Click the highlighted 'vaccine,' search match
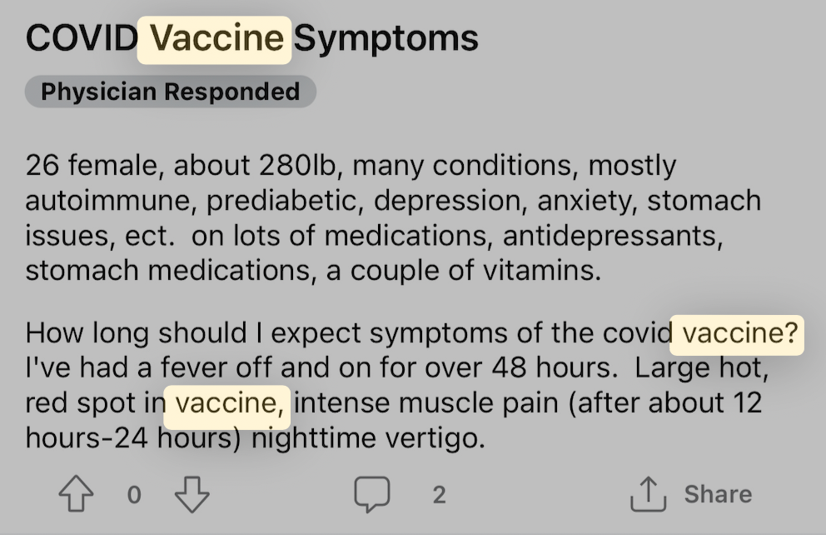Image resolution: width=826 pixels, height=535 pixels. coord(227,405)
